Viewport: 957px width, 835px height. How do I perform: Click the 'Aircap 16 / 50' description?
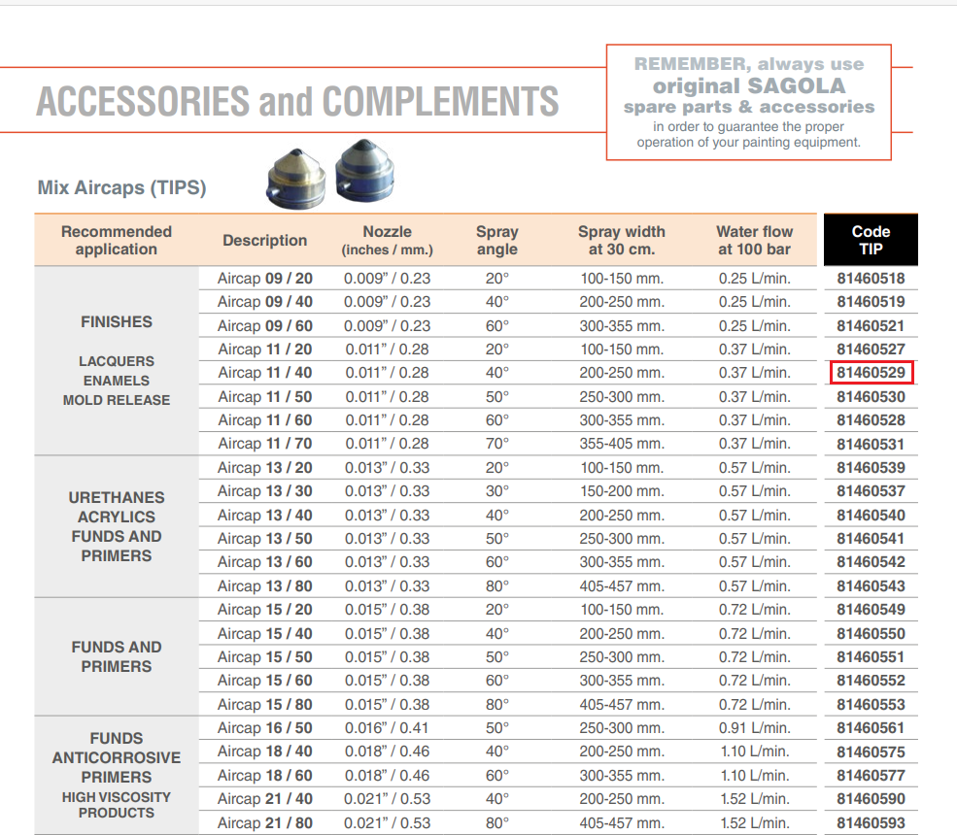(265, 727)
